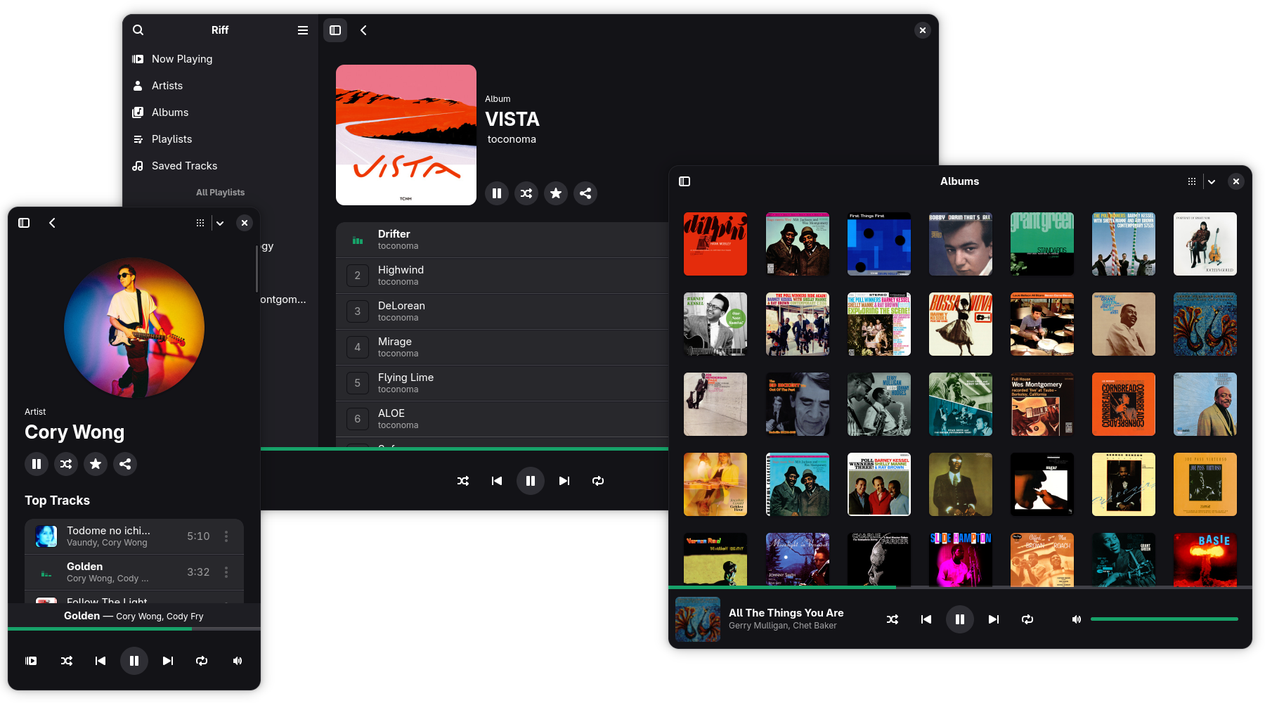Open the now playing view in small window
Image resolution: width=1265 pixels, height=703 pixels.
[x=31, y=661]
